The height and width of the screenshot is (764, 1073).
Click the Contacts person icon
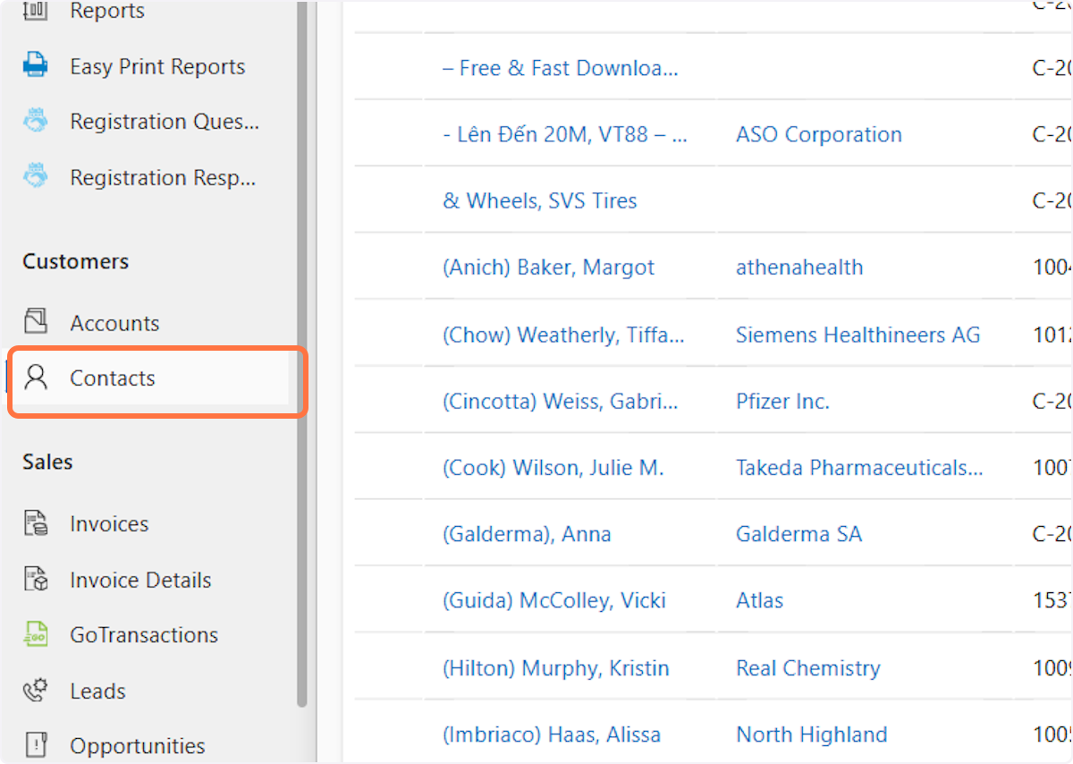pyautogui.click(x=36, y=378)
